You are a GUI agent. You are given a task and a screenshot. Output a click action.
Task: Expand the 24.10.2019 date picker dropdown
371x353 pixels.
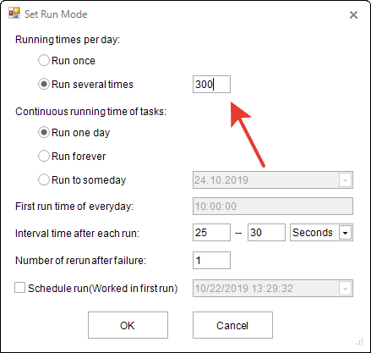point(345,180)
